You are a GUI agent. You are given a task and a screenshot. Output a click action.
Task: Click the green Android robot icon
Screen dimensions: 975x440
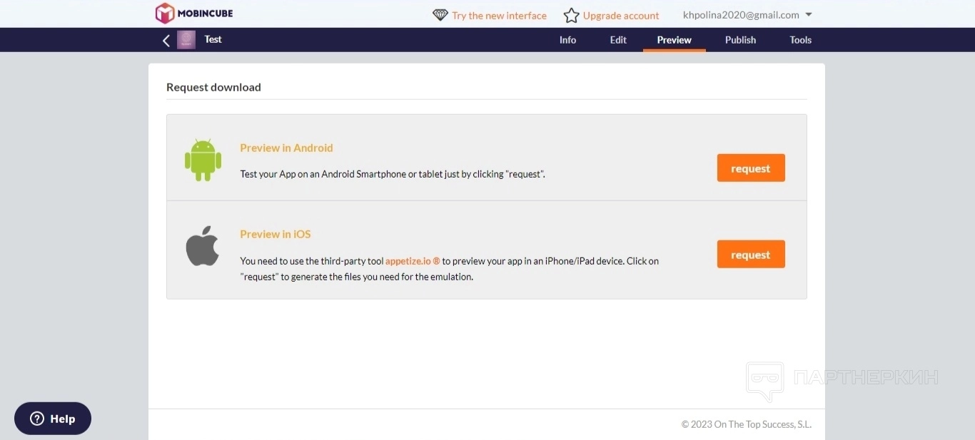click(x=203, y=159)
